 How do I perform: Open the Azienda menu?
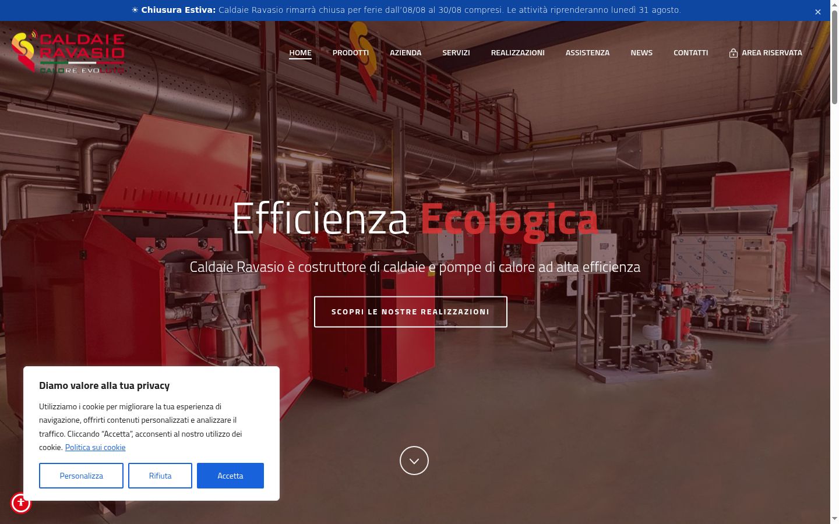coord(406,52)
